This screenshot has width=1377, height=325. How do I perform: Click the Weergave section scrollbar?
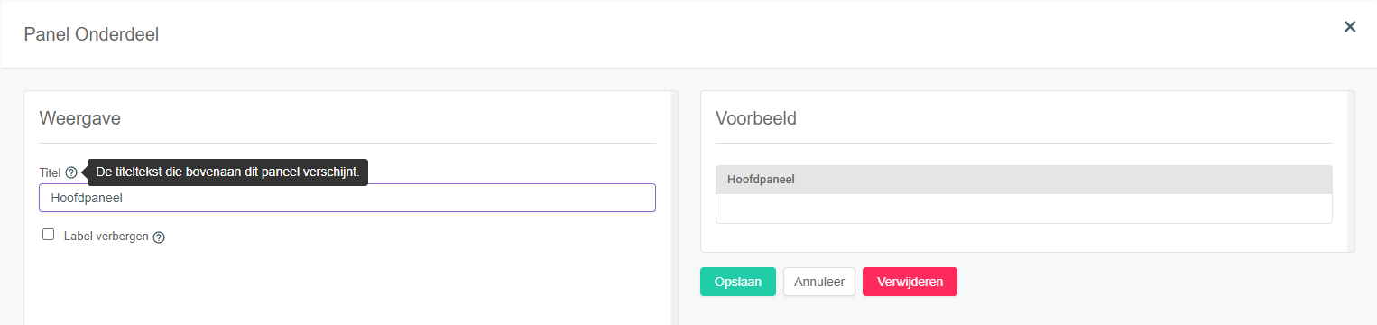pyautogui.click(x=674, y=208)
